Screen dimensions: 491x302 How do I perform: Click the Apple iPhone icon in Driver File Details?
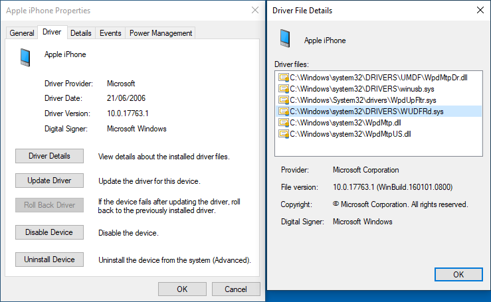(x=285, y=38)
